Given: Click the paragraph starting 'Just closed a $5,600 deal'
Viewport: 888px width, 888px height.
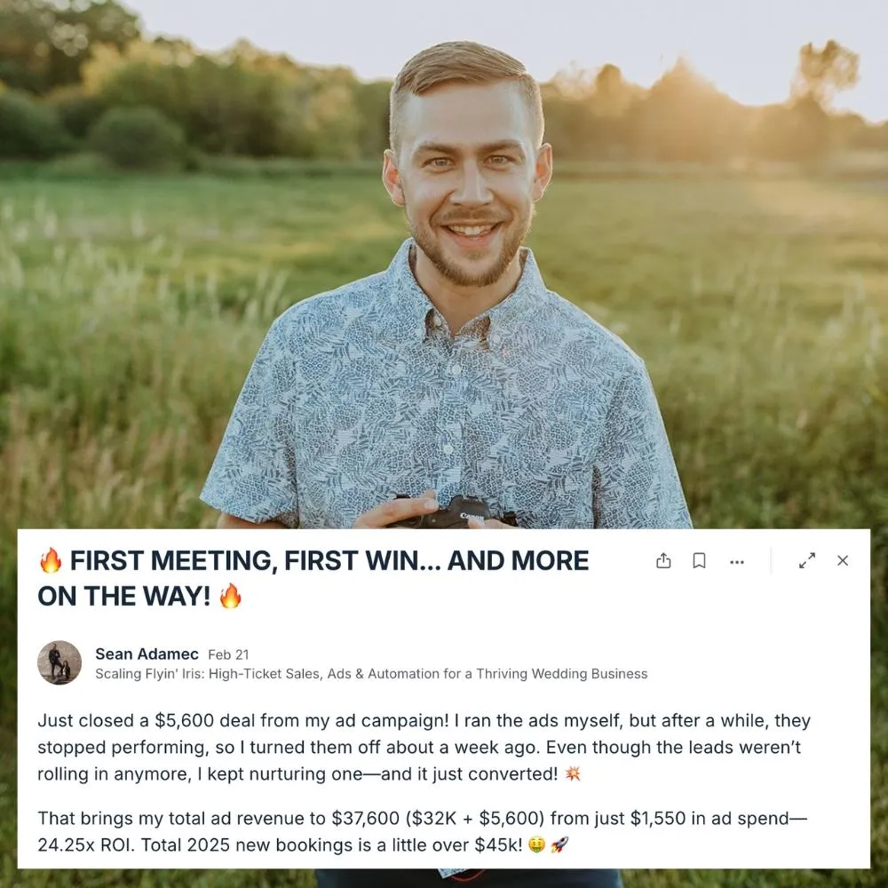Looking at the screenshot, I should [424, 747].
